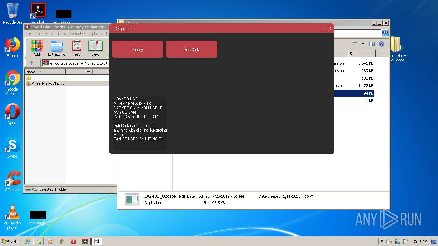
Task: Click Explorer change view icon
Action: pos(355,44)
